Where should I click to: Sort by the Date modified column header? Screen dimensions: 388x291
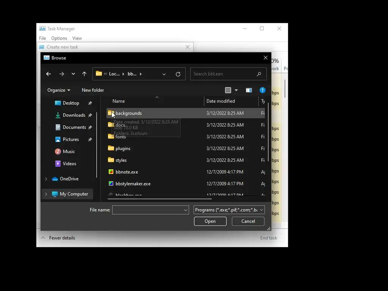221,101
